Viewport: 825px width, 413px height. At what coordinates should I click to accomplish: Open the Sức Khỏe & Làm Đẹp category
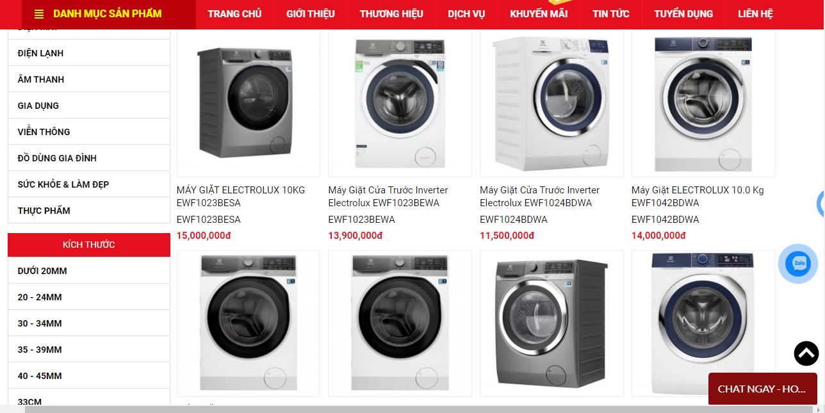89,184
